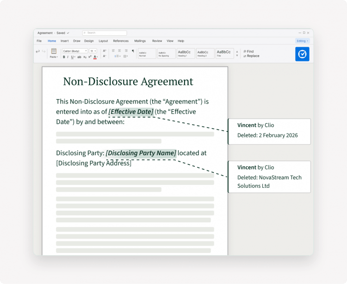
Task: Open the File menu
Action: pyautogui.click(x=39, y=41)
